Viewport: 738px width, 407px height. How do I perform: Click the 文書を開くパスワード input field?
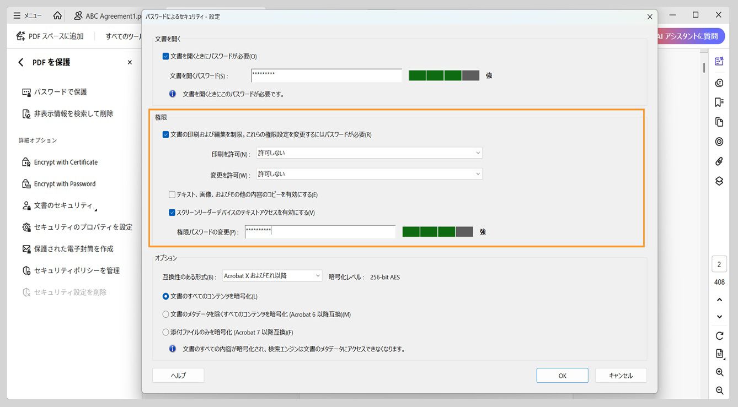coord(326,75)
